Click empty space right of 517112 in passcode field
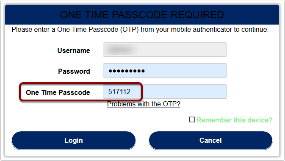This screenshot has height=161, width=285. [x=182, y=92]
